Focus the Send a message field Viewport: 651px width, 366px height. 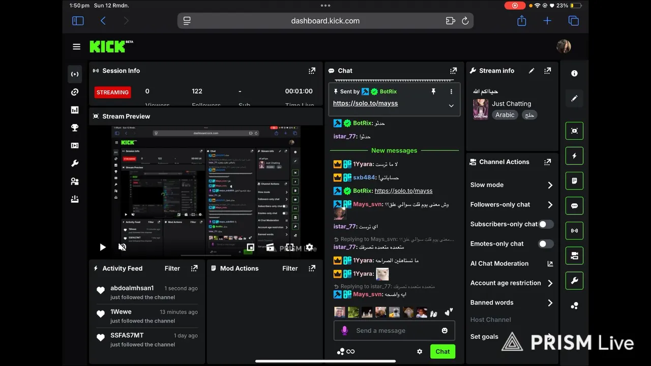pyautogui.click(x=394, y=330)
